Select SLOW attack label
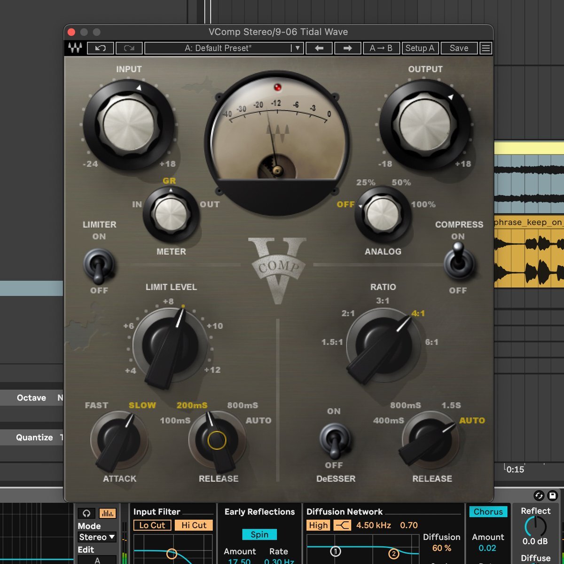Image resolution: width=564 pixels, height=564 pixels. [142, 405]
